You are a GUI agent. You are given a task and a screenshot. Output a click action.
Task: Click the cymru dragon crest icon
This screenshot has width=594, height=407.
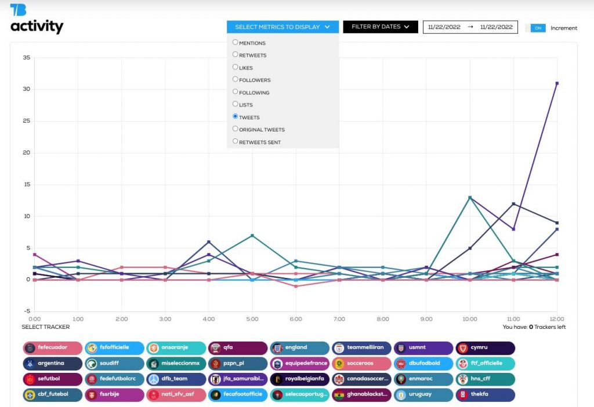[x=463, y=348]
